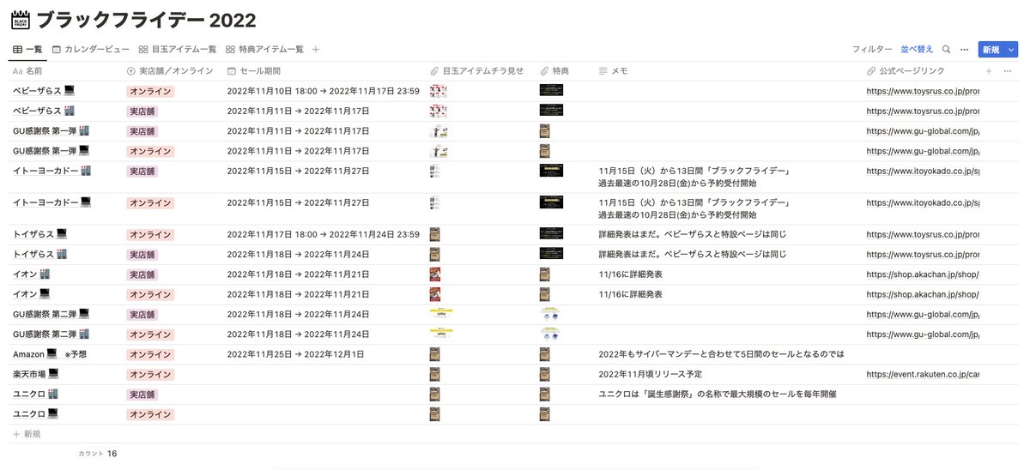Click date 2022年11月25日 → 2022年12月1日 in Amazon row
Image resolution: width=1030 pixels, height=470 pixels.
(295, 353)
